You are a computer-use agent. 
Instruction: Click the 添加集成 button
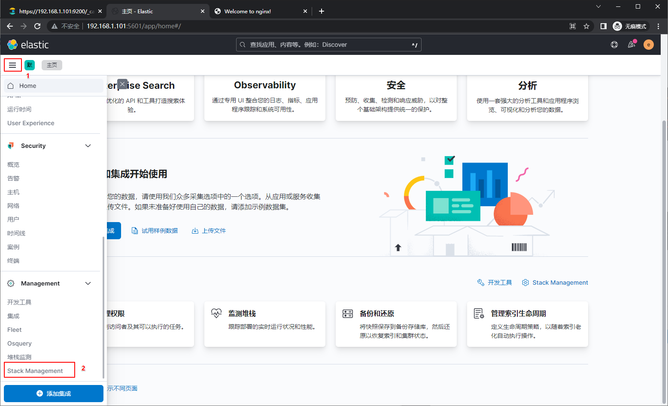(x=54, y=394)
